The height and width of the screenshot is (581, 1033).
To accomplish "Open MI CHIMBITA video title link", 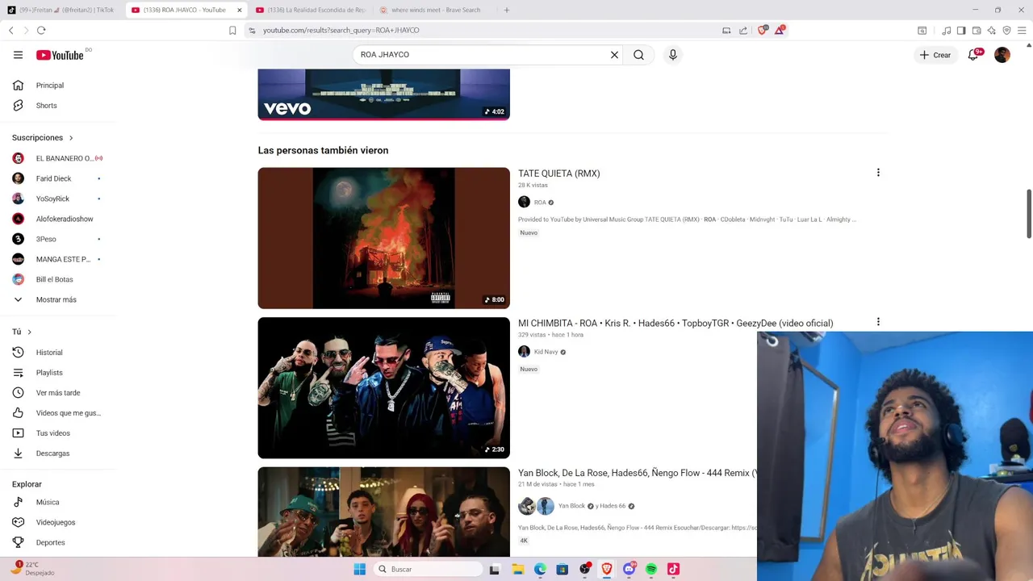I will tap(675, 323).
